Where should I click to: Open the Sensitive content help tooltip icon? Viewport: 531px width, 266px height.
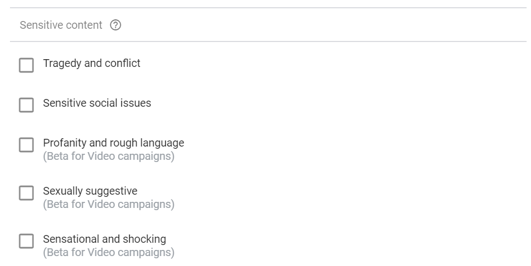[116, 25]
